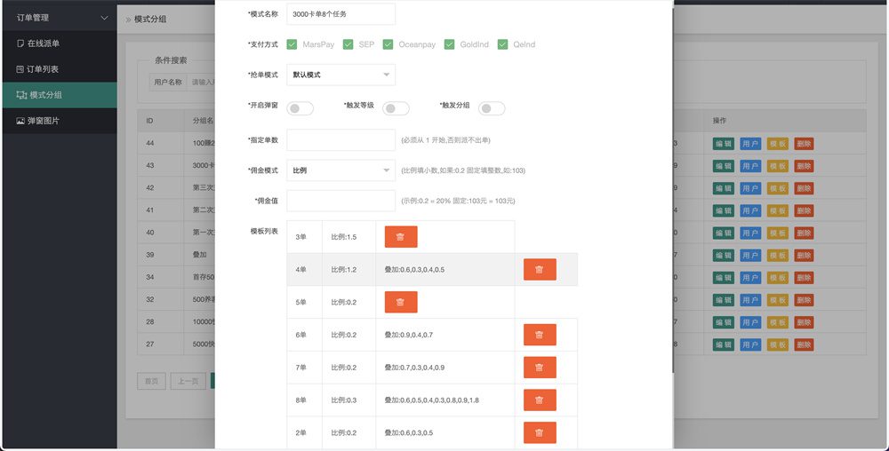Viewport: 889px width, 451px height.
Task: Remove the 8单 template entry
Action: coord(540,400)
